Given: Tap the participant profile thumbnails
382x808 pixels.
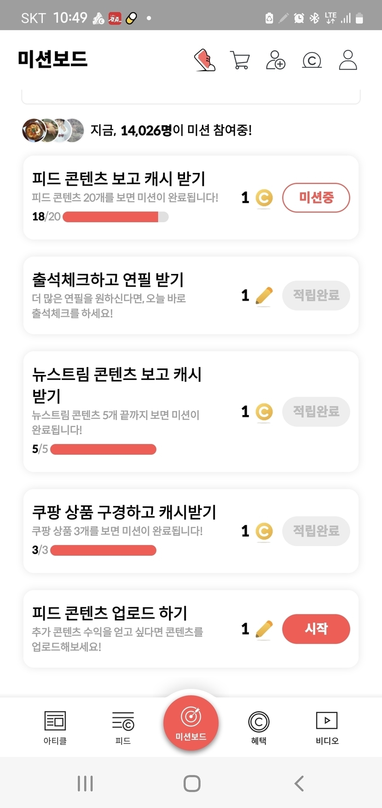Looking at the screenshot, I should pyautogui.click(x=53, y=131).
